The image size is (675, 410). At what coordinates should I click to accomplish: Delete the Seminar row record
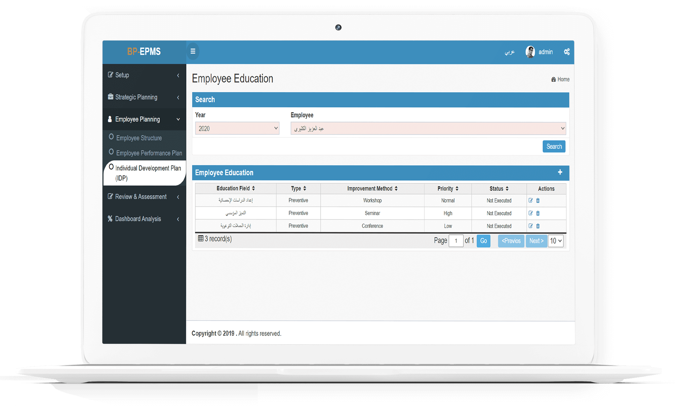coord(538,213)
